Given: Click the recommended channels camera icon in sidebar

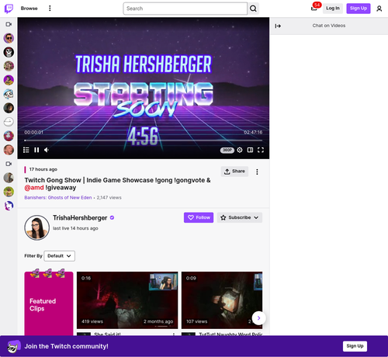Looking at the screenshot, I should 9,164.
